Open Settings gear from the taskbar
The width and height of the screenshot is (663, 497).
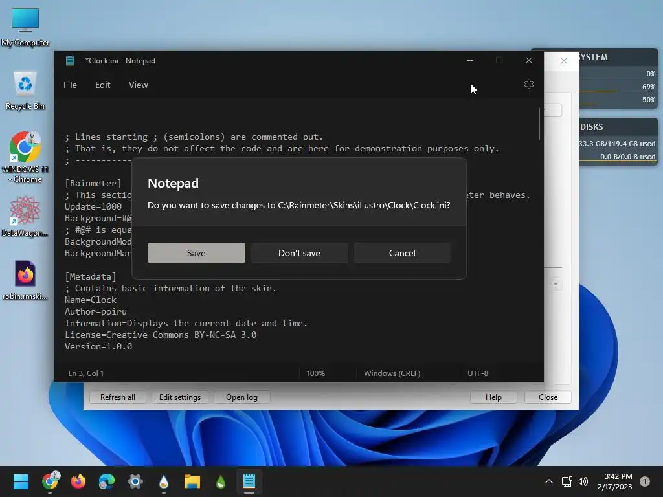(135, 481)
